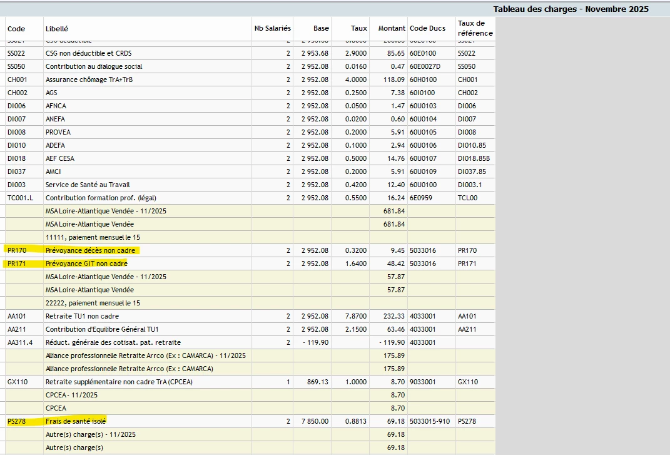
Task: Click the Code Ducs column header
Action: 427,28
